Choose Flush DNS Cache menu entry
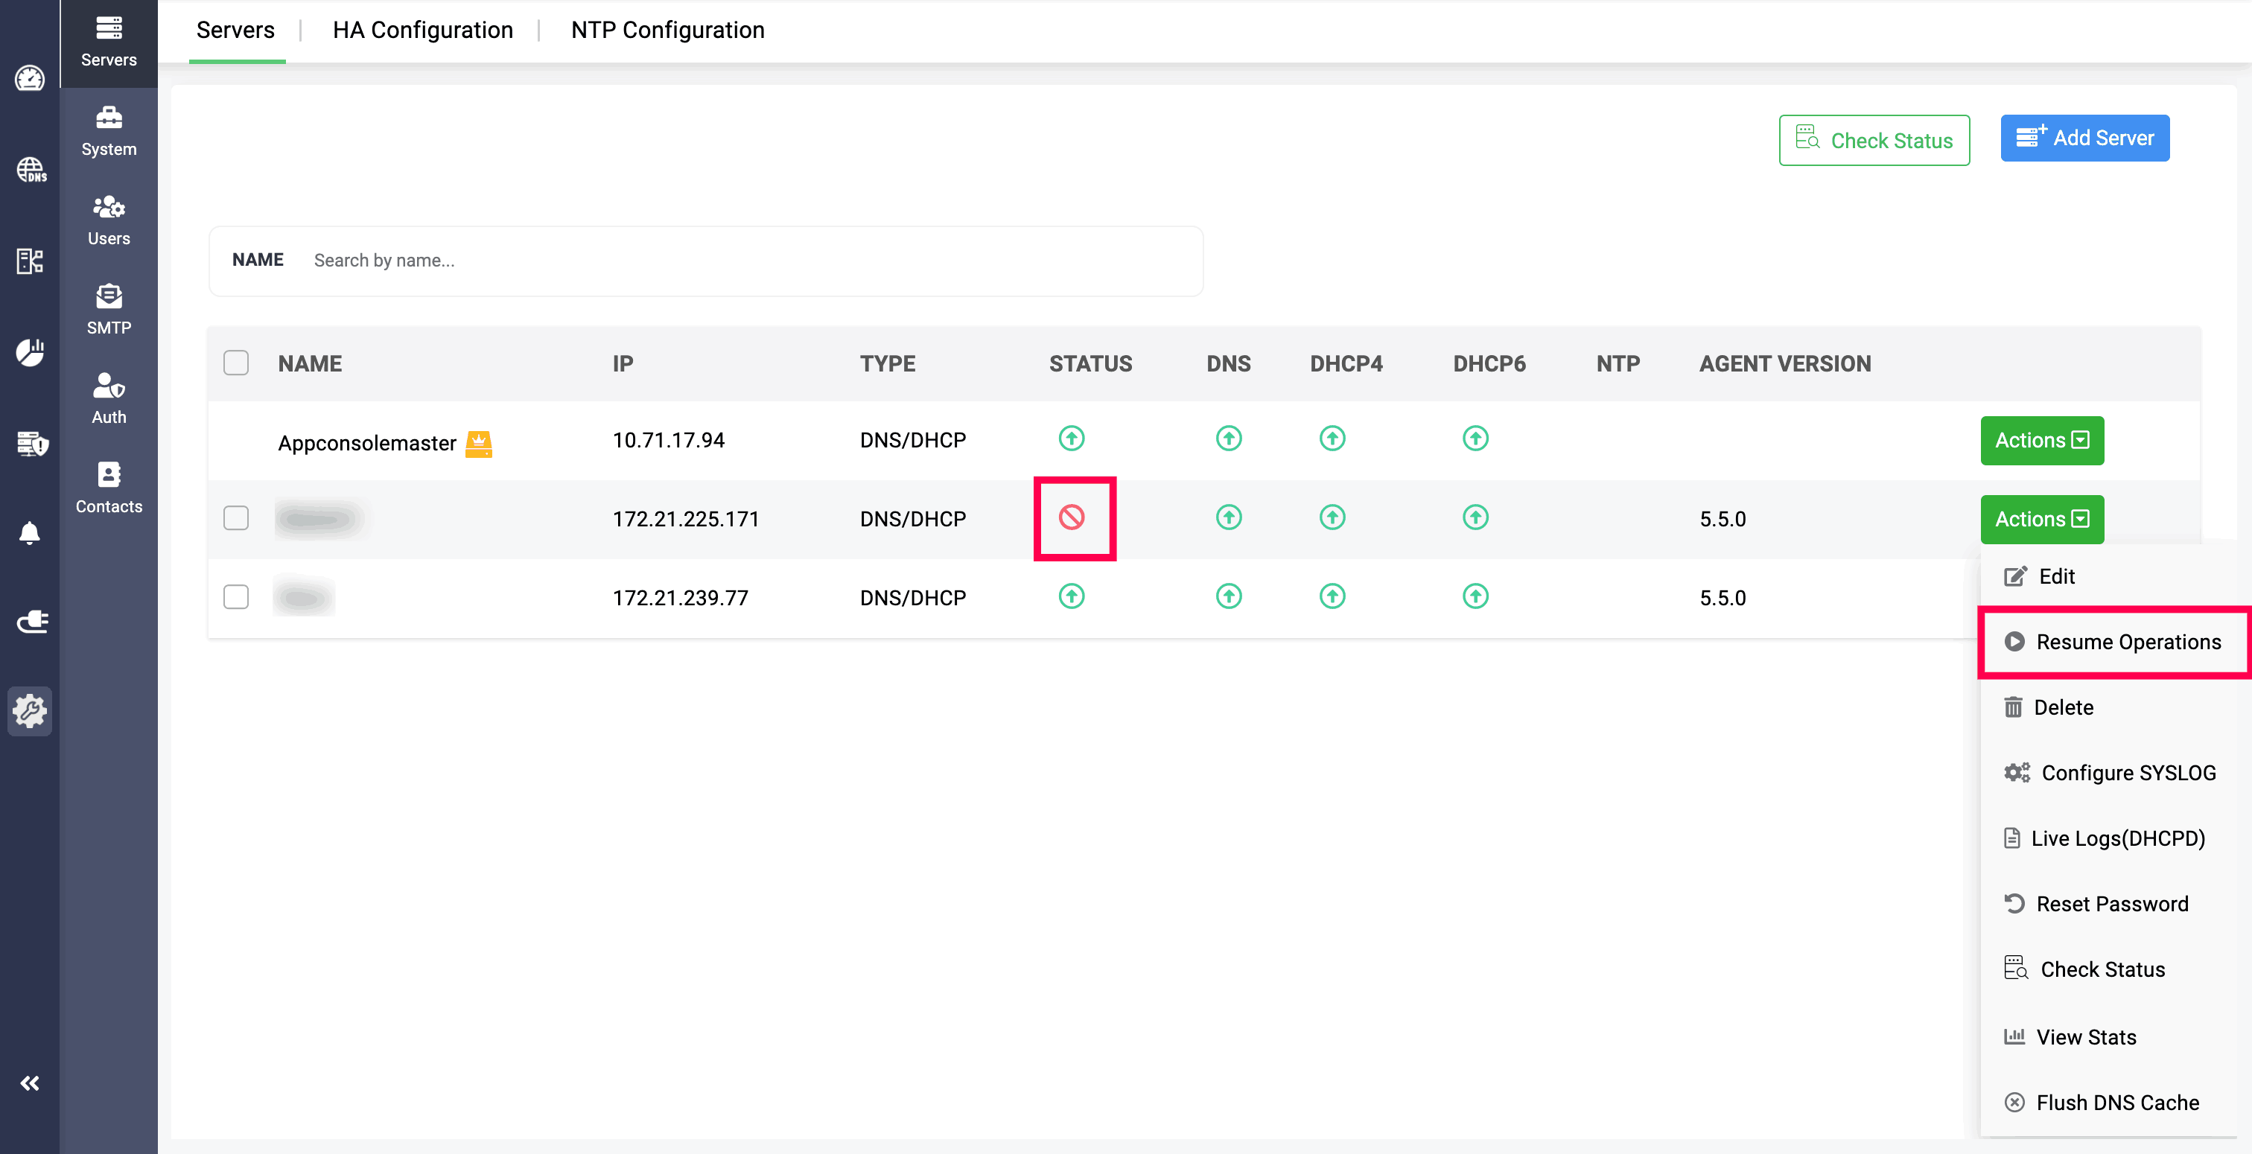The height and width of the screenshot is (1154, 2252). pos(2116,1103)
